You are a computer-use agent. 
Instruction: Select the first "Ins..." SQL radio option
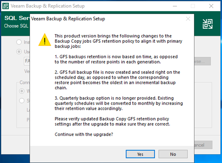[x=19, y=42]
